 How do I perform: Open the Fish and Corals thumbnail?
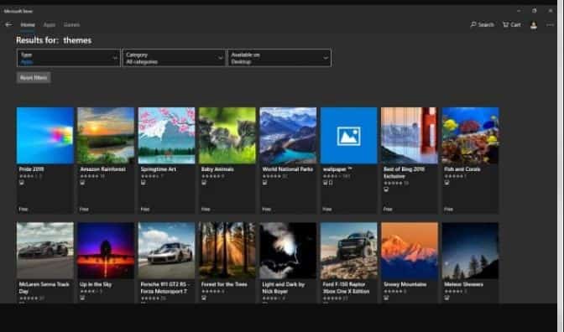[471, 136]
